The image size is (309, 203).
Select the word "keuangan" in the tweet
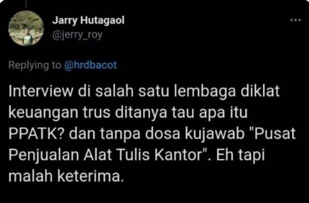[44, 113]
